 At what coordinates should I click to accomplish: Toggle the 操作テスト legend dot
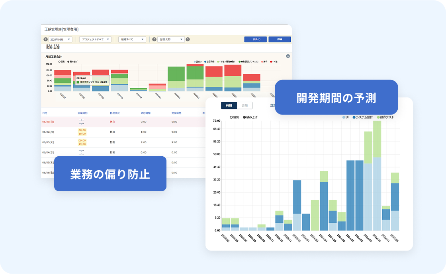378,117
